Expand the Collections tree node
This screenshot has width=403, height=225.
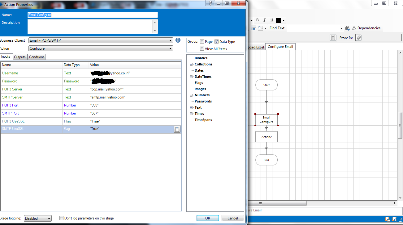pyautogui.click(x=191, y=64)
